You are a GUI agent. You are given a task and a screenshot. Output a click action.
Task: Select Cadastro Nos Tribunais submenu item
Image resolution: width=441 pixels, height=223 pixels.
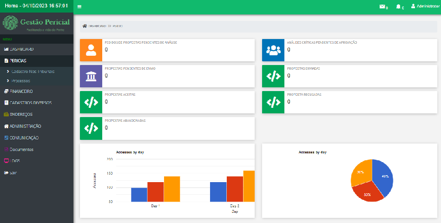(33, 72)
